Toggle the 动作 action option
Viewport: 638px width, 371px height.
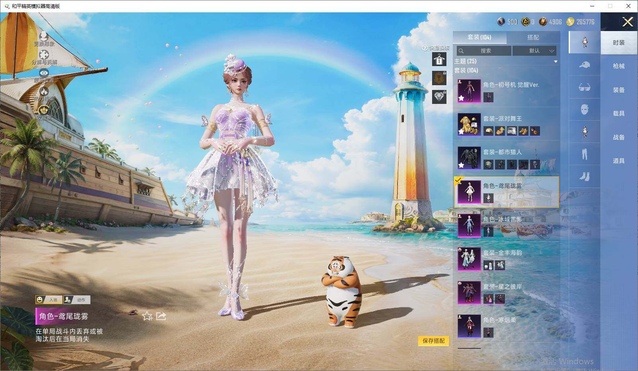(x=77, y=300)
